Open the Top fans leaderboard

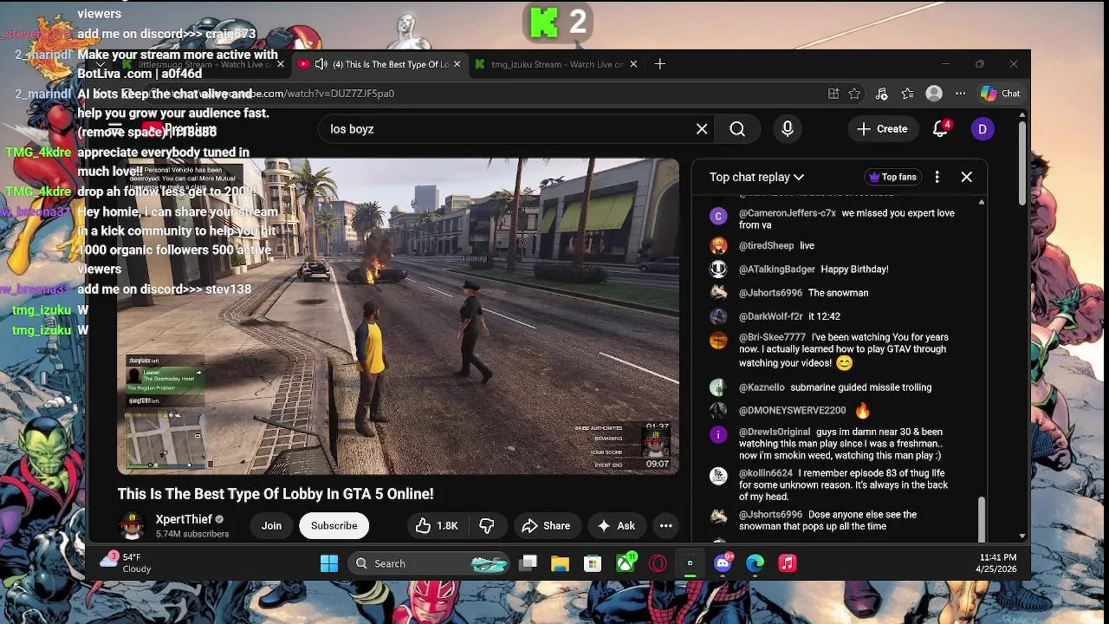click(892, 177)
